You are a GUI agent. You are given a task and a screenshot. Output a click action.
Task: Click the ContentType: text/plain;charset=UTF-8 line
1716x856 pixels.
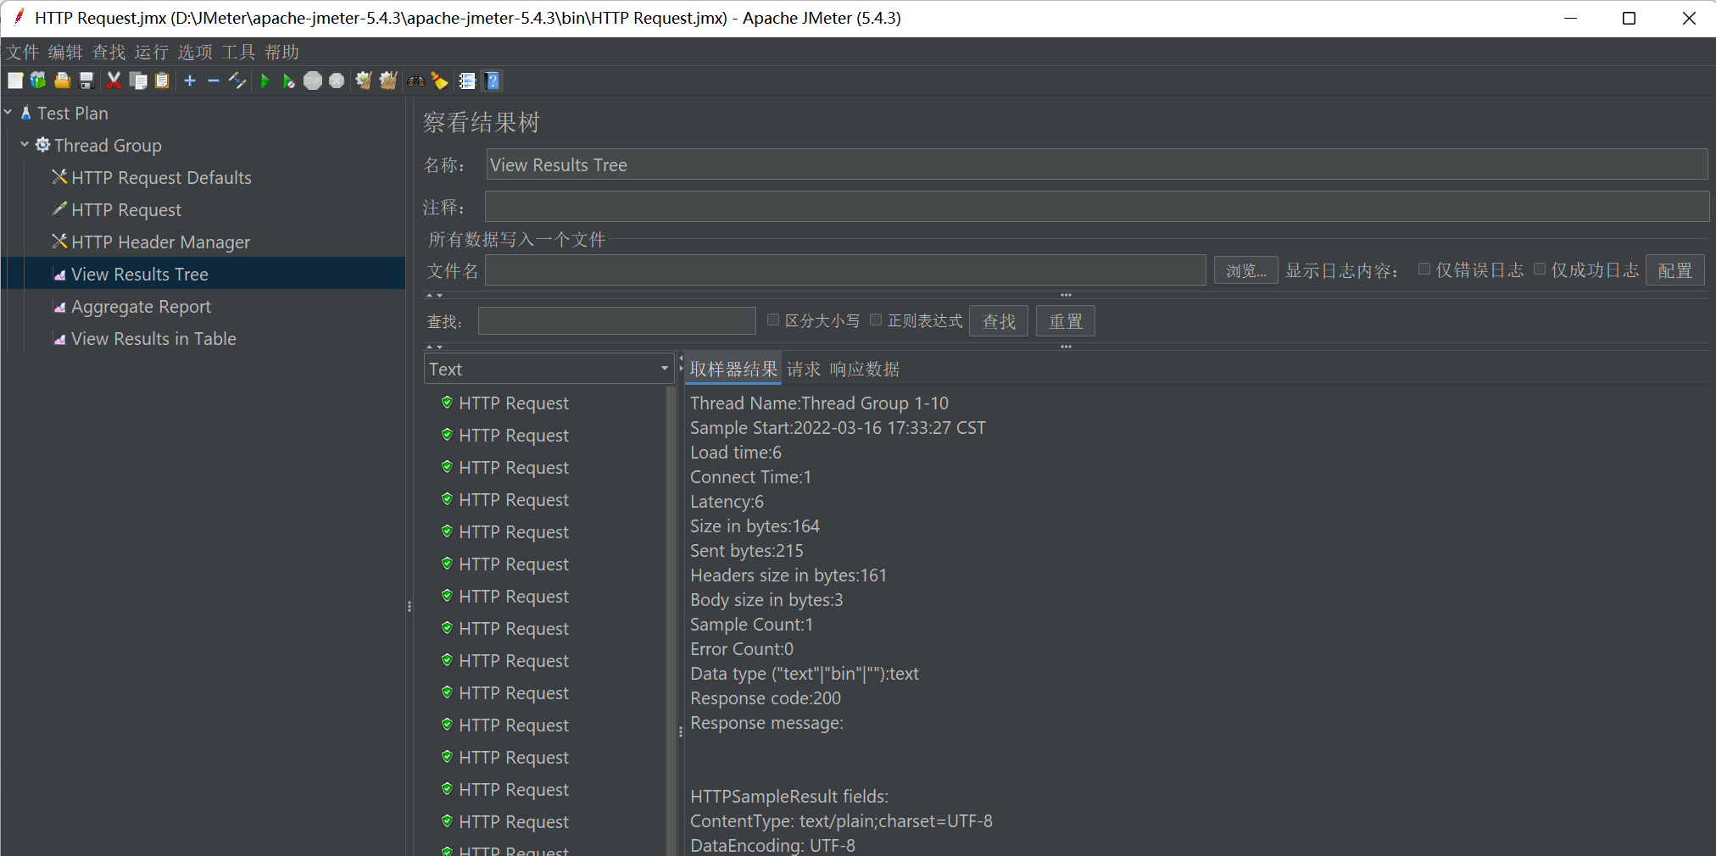(x=841, y=820)
